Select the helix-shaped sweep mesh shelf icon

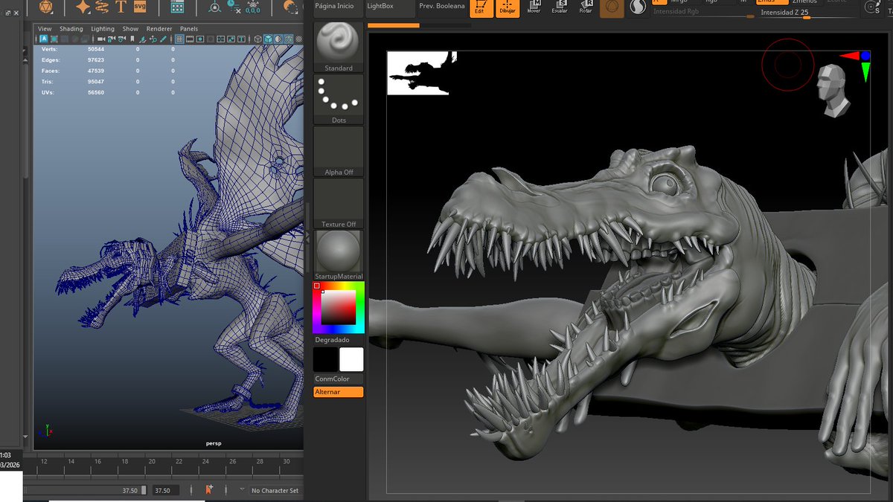pos(102,7)
